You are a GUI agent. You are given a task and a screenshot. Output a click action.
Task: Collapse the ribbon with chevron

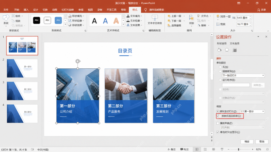(x=268, y=31)
